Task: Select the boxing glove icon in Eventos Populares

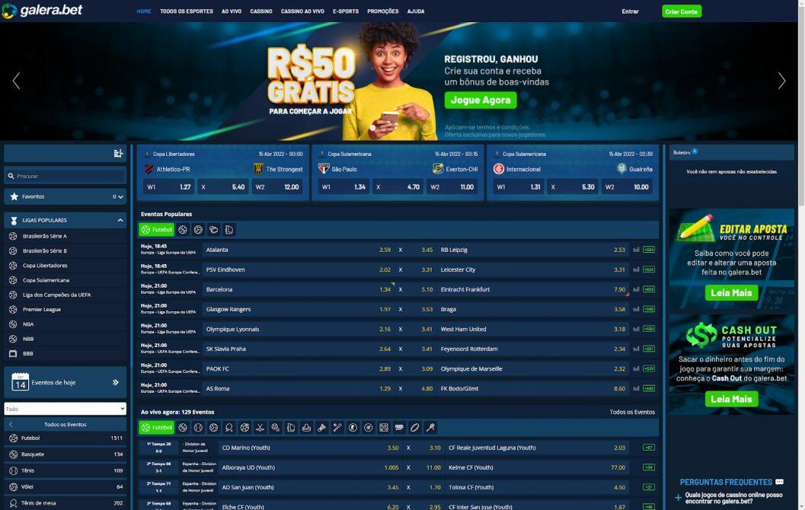Action: pyautogui.click(x=213, y=230)
